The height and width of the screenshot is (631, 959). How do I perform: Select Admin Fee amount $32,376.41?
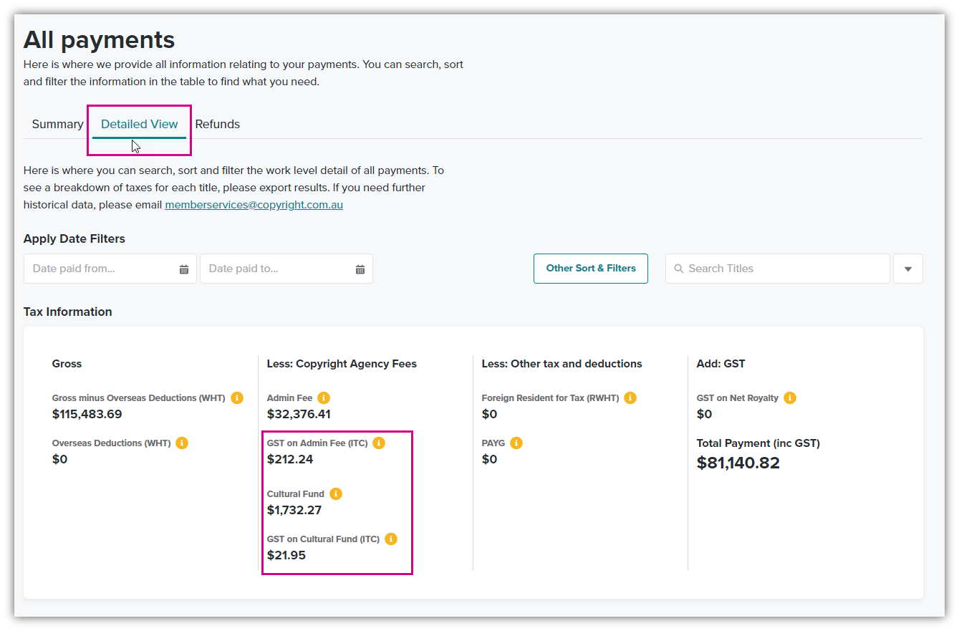click(299, 414)
